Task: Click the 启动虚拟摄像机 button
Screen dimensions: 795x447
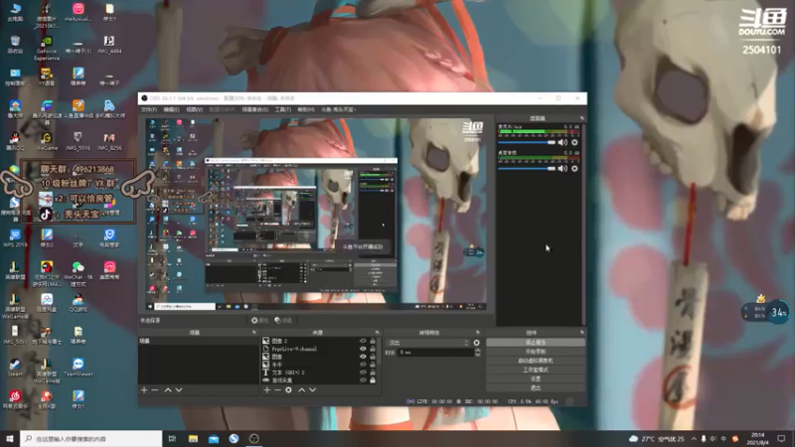Action: [536, 361]
